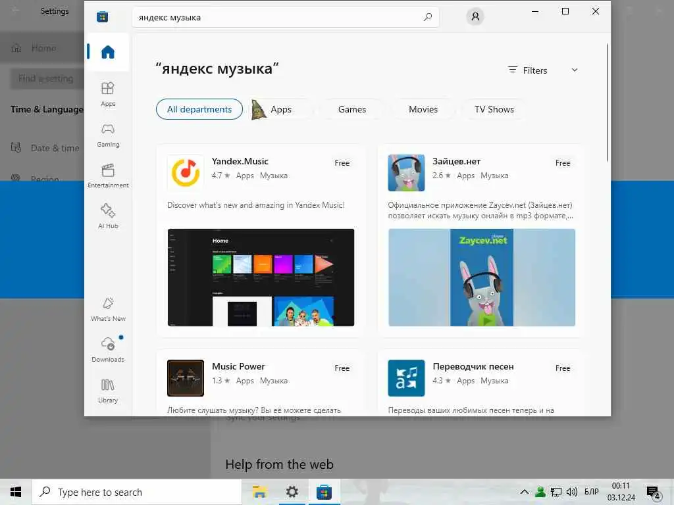674x505 pixels.
Task: Open the user account profile icon
Action: pos(475,16)
